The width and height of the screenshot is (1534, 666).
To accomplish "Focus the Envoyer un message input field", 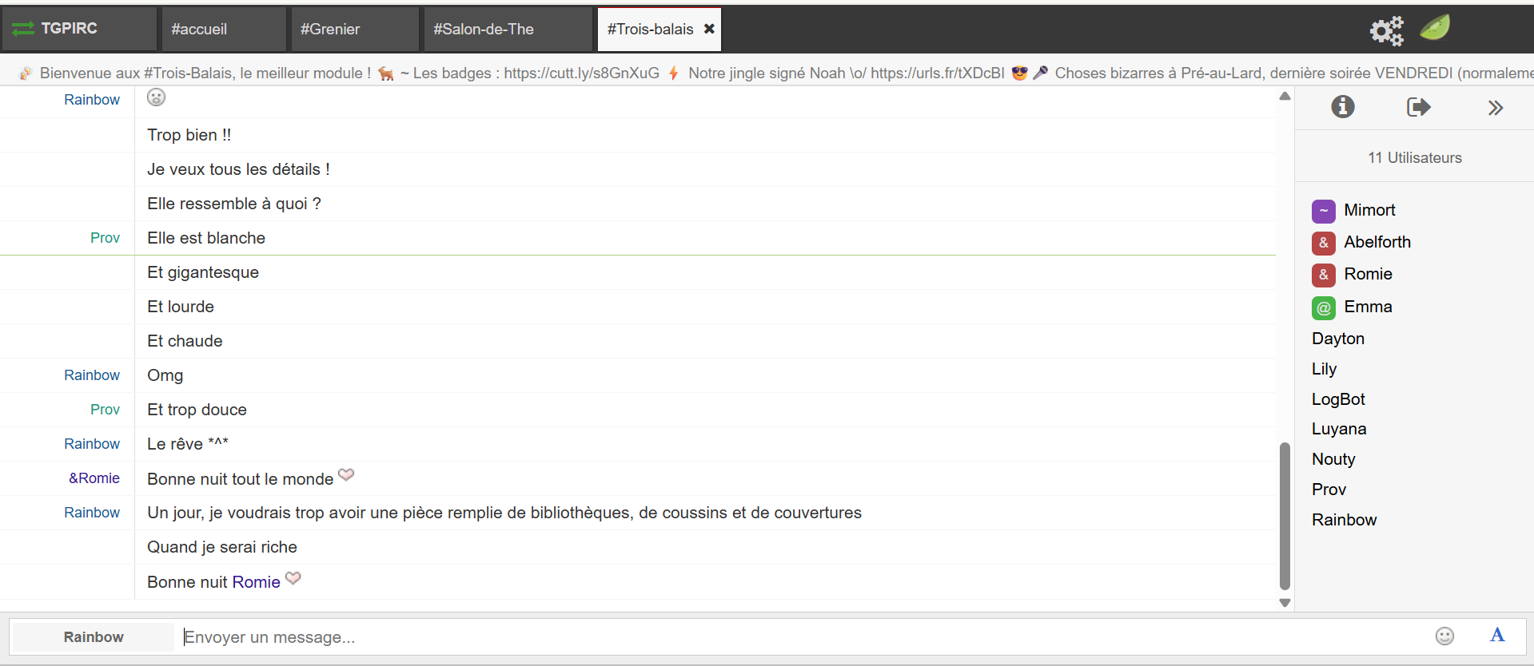I will tap(803, 637).
